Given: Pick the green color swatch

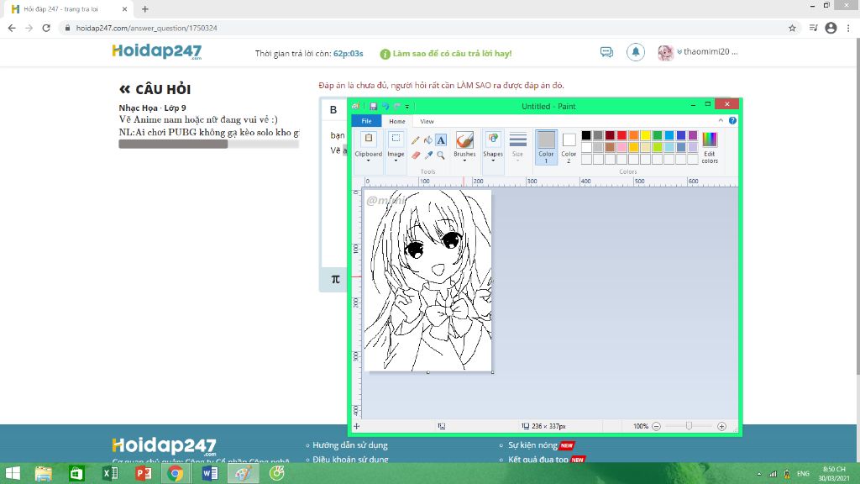Looking at the screenshot, I should click(657, 135).
